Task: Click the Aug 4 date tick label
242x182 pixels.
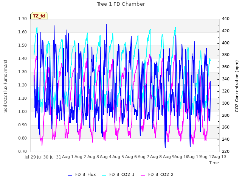Action: [x=105, y=157]
